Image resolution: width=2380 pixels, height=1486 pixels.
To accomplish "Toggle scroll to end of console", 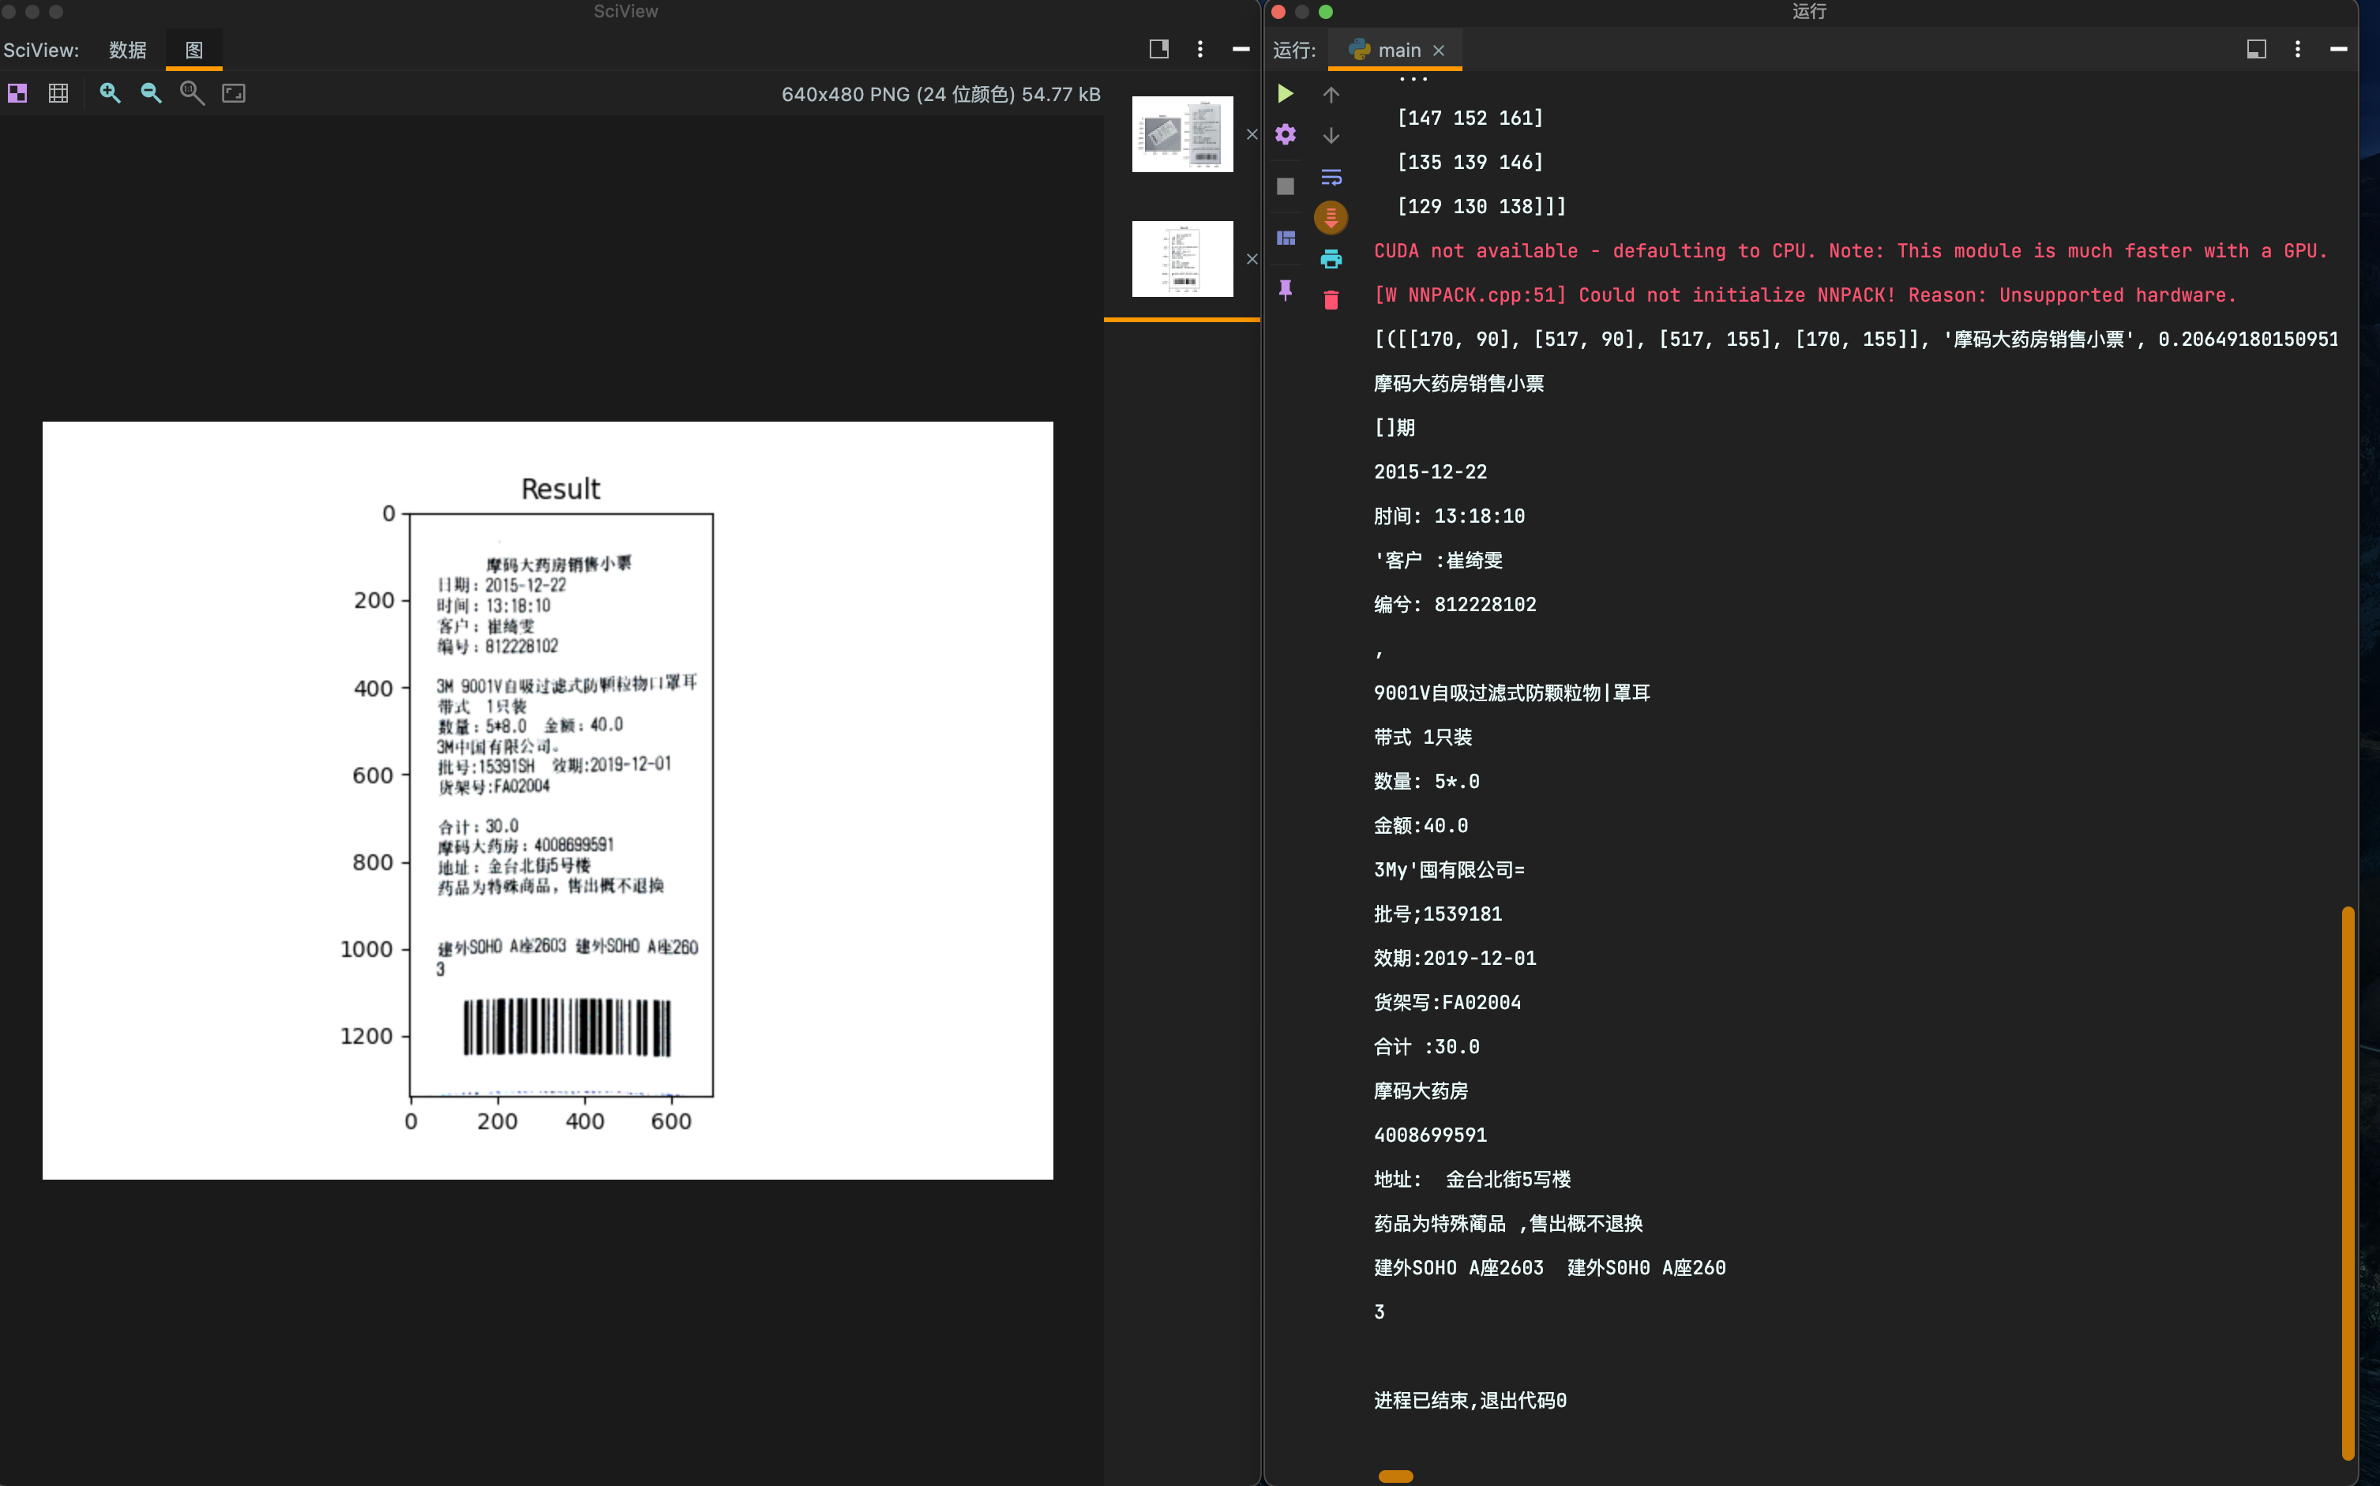I will pyautogui.click(x=1331, y=217).
